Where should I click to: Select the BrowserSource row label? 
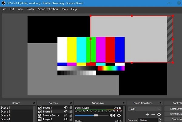pyautogui.click(x=51, y=115)
